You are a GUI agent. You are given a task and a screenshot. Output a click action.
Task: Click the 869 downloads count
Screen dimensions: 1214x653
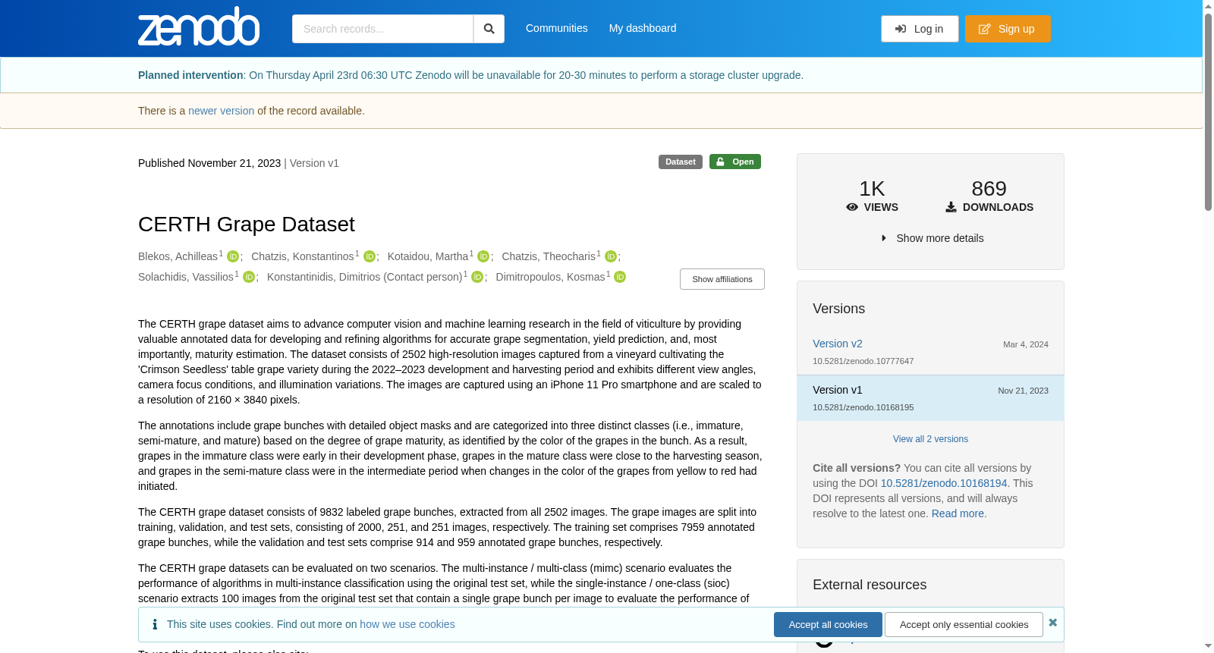tap(989, 189)
